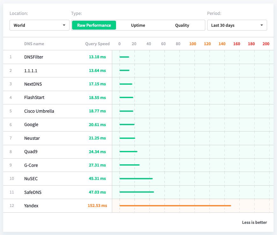Image resolution: width=277 pixels, height=235 pixels.
Task: Open the World location dropdown
Action: (x=40, y=25)
